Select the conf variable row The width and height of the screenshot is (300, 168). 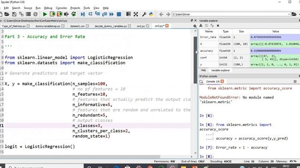pyautogui.click(x=249, y=58)
